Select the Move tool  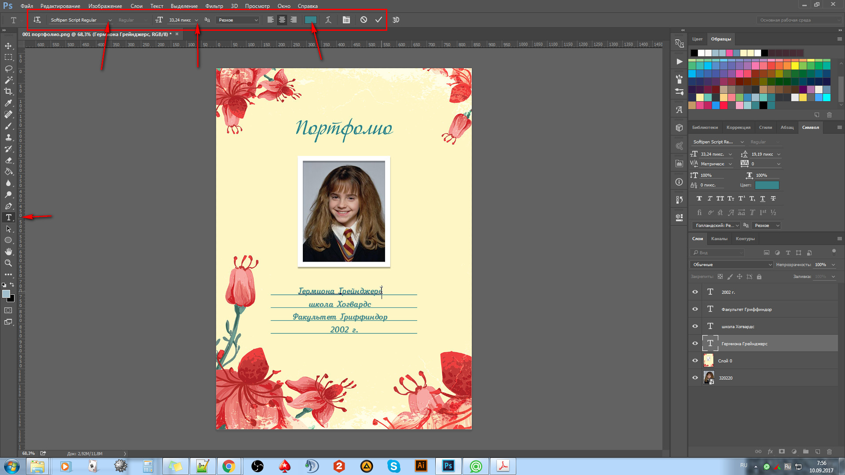coord(8,46)
